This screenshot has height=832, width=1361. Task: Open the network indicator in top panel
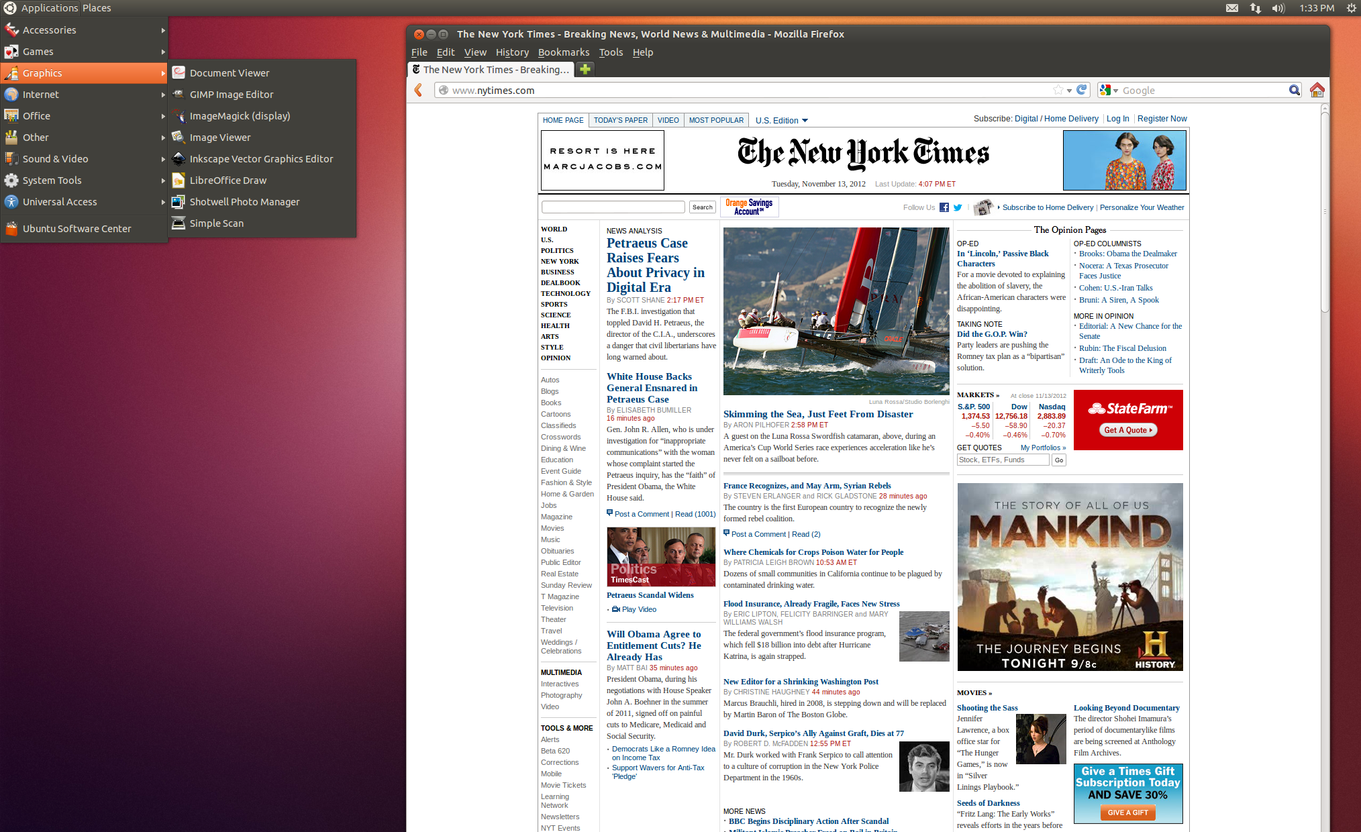click(1255, 8)
